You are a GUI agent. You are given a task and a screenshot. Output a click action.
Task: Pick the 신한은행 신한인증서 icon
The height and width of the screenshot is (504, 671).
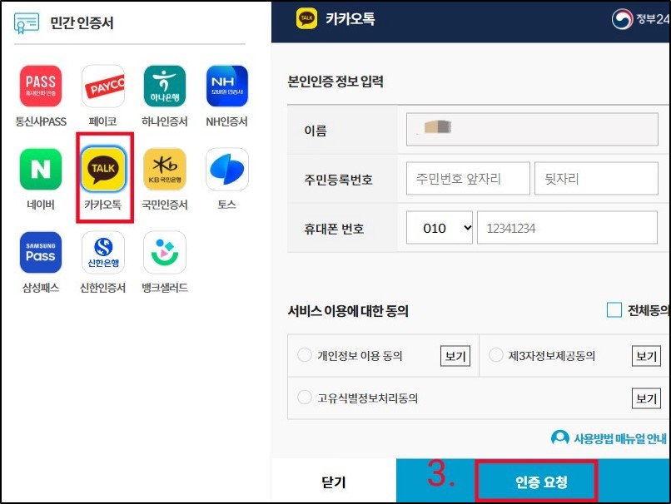click(x=103, y=252)
